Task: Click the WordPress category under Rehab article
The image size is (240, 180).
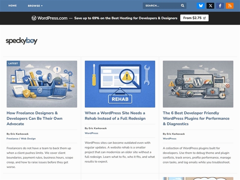Action: 91,133
